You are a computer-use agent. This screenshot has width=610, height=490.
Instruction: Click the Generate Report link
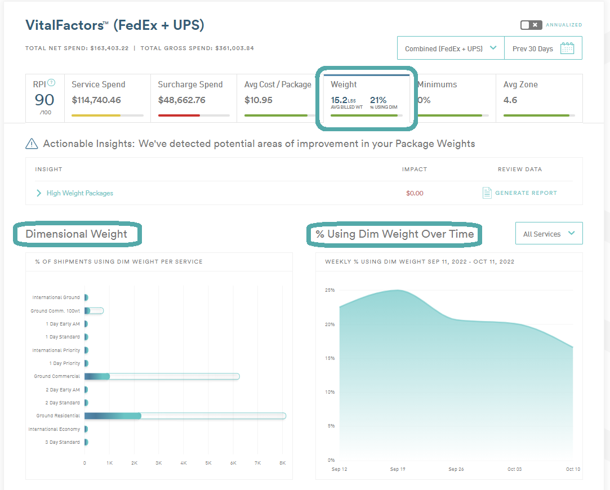pyautogui.click(x=526, y=193)
